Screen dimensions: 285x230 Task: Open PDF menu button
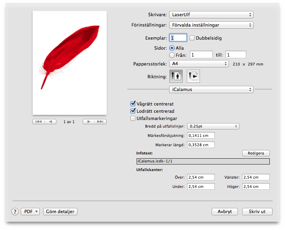point(30,211)
